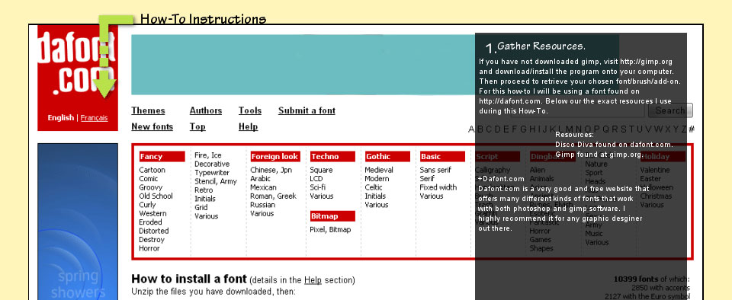Browse fonts starting with the # symbol
The width and height of the screenshot is (732, 300).
coord(692,129)
